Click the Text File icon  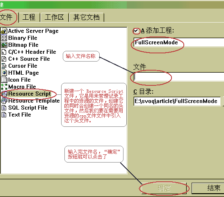pyautogui.click(x=4, y=115)
